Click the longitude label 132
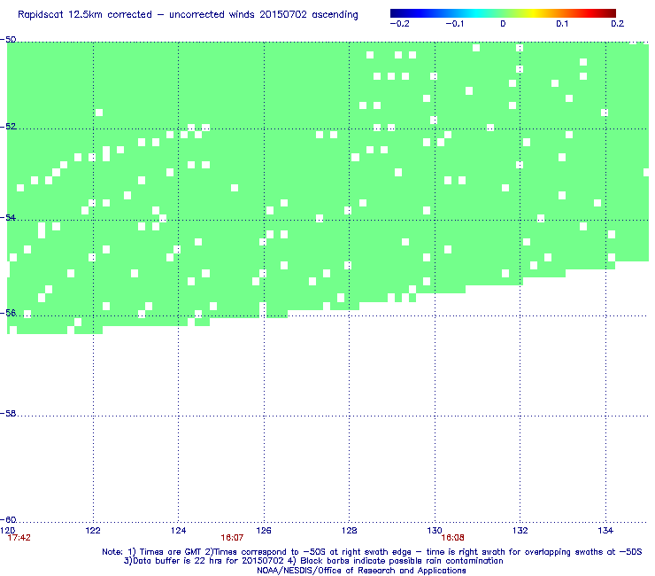Screen dimensions: 655x576 tap(520, 531)
